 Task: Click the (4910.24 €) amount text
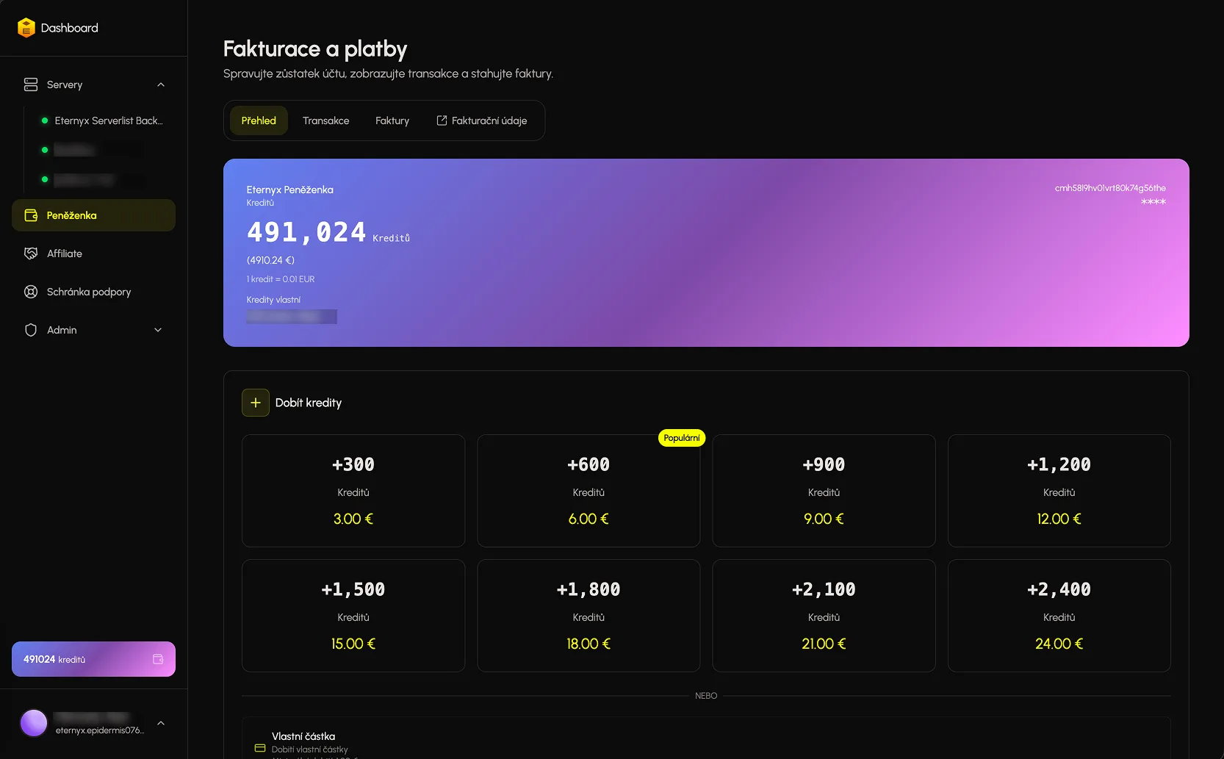click(270, 260)
